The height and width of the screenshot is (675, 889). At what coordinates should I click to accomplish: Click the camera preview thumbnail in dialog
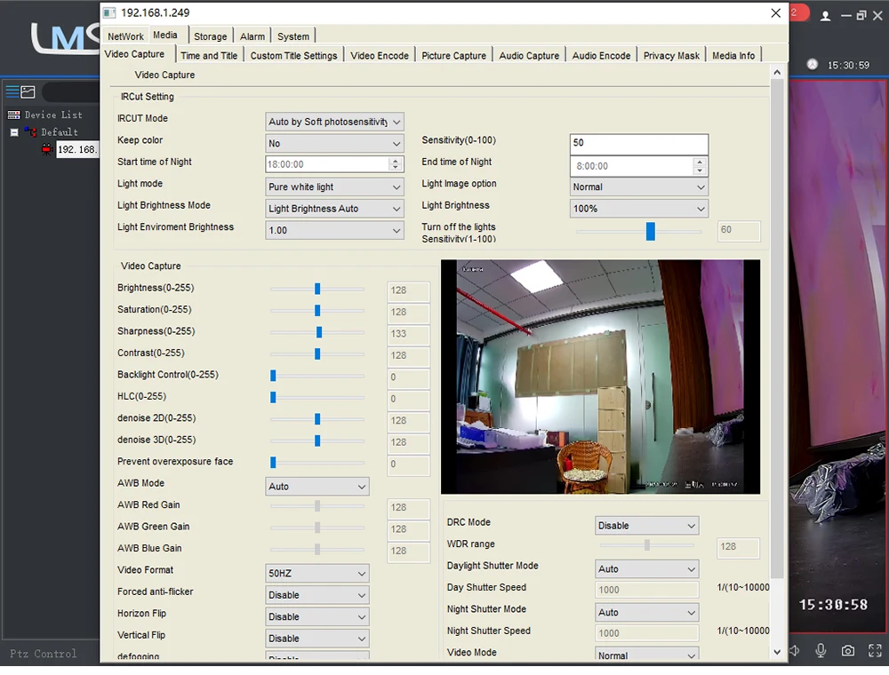click(600, 377)
